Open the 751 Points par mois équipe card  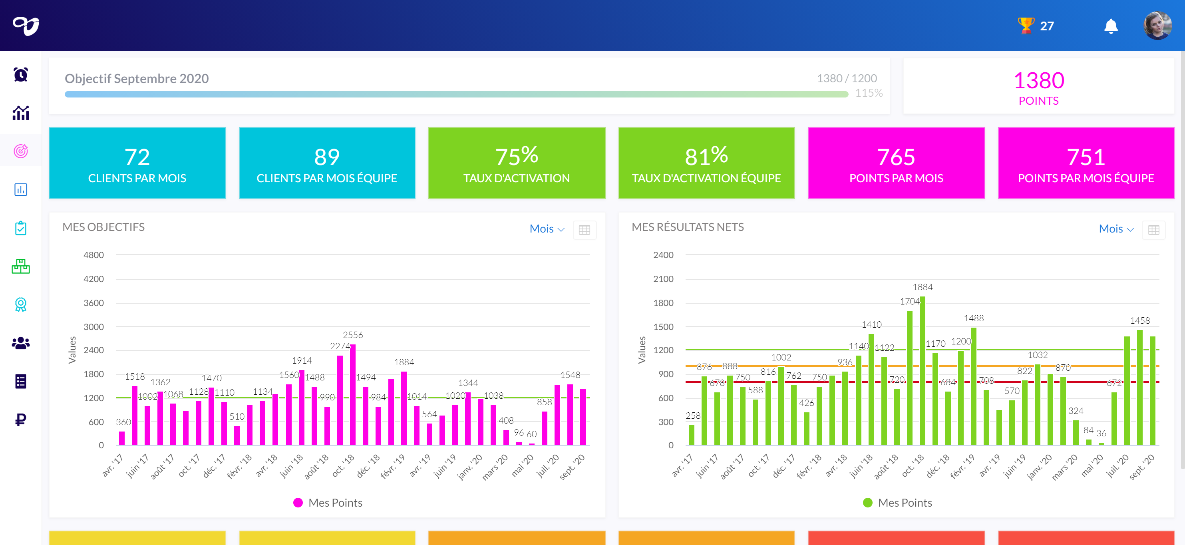[1086, 163]
